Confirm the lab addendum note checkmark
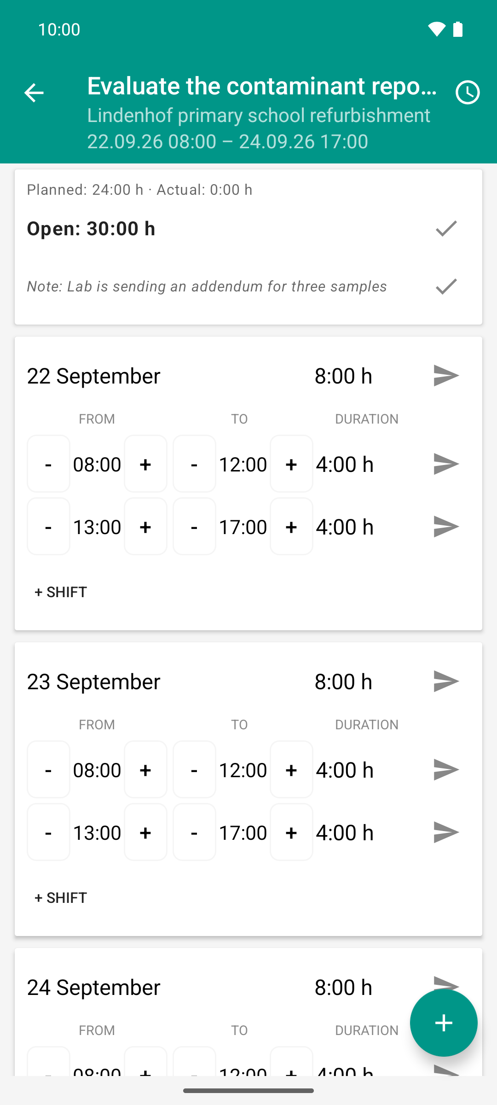The width and height of the screenshot is (497, 1105). tap(446, 286)
